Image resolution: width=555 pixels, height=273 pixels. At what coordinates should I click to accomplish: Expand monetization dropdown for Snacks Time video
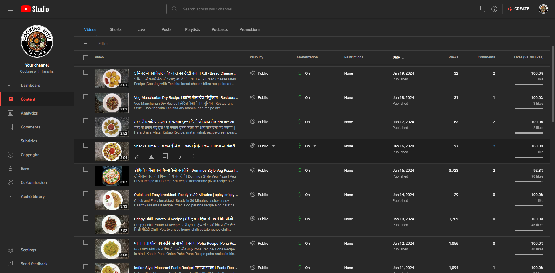click(315, 146)
